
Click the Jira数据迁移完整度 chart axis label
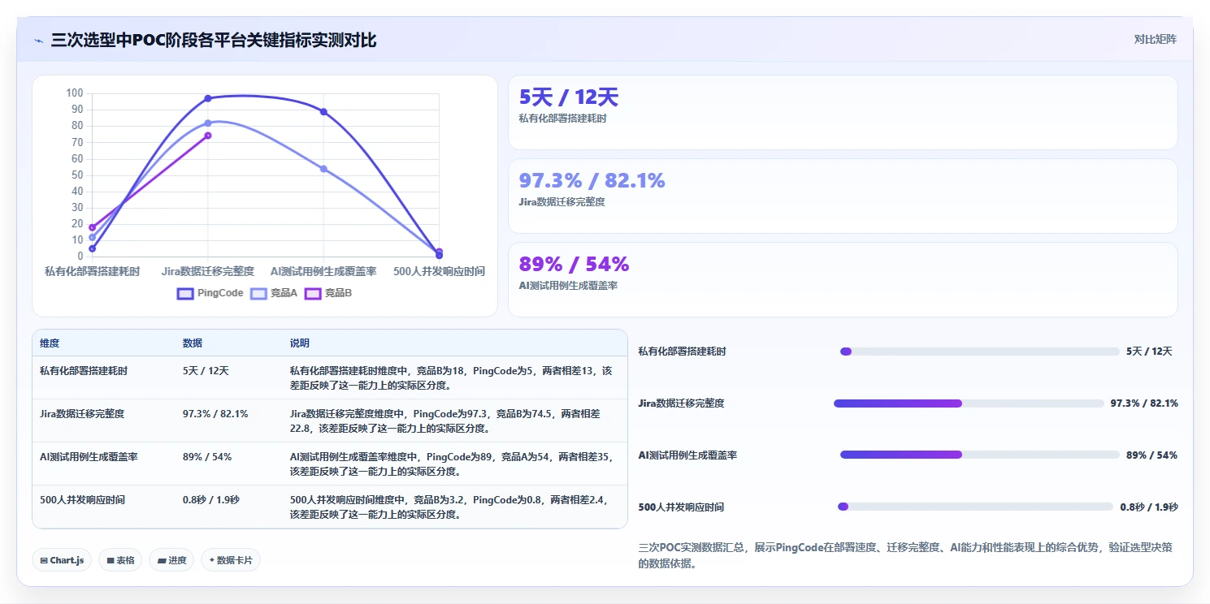208,271
